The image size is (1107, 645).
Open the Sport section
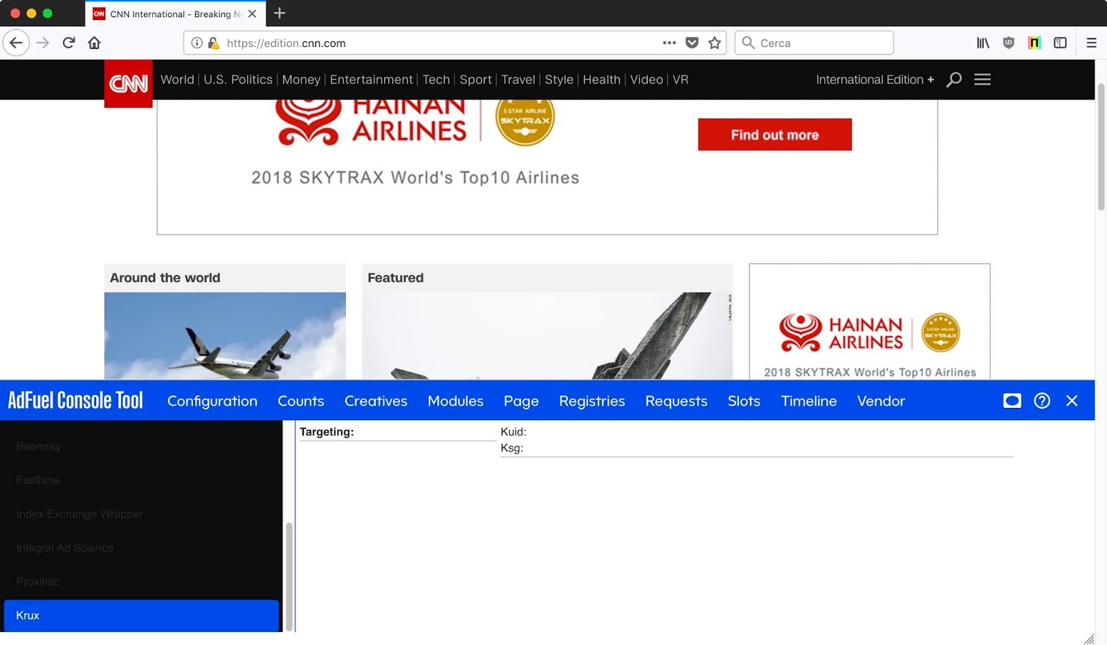[x=475, y=80]
